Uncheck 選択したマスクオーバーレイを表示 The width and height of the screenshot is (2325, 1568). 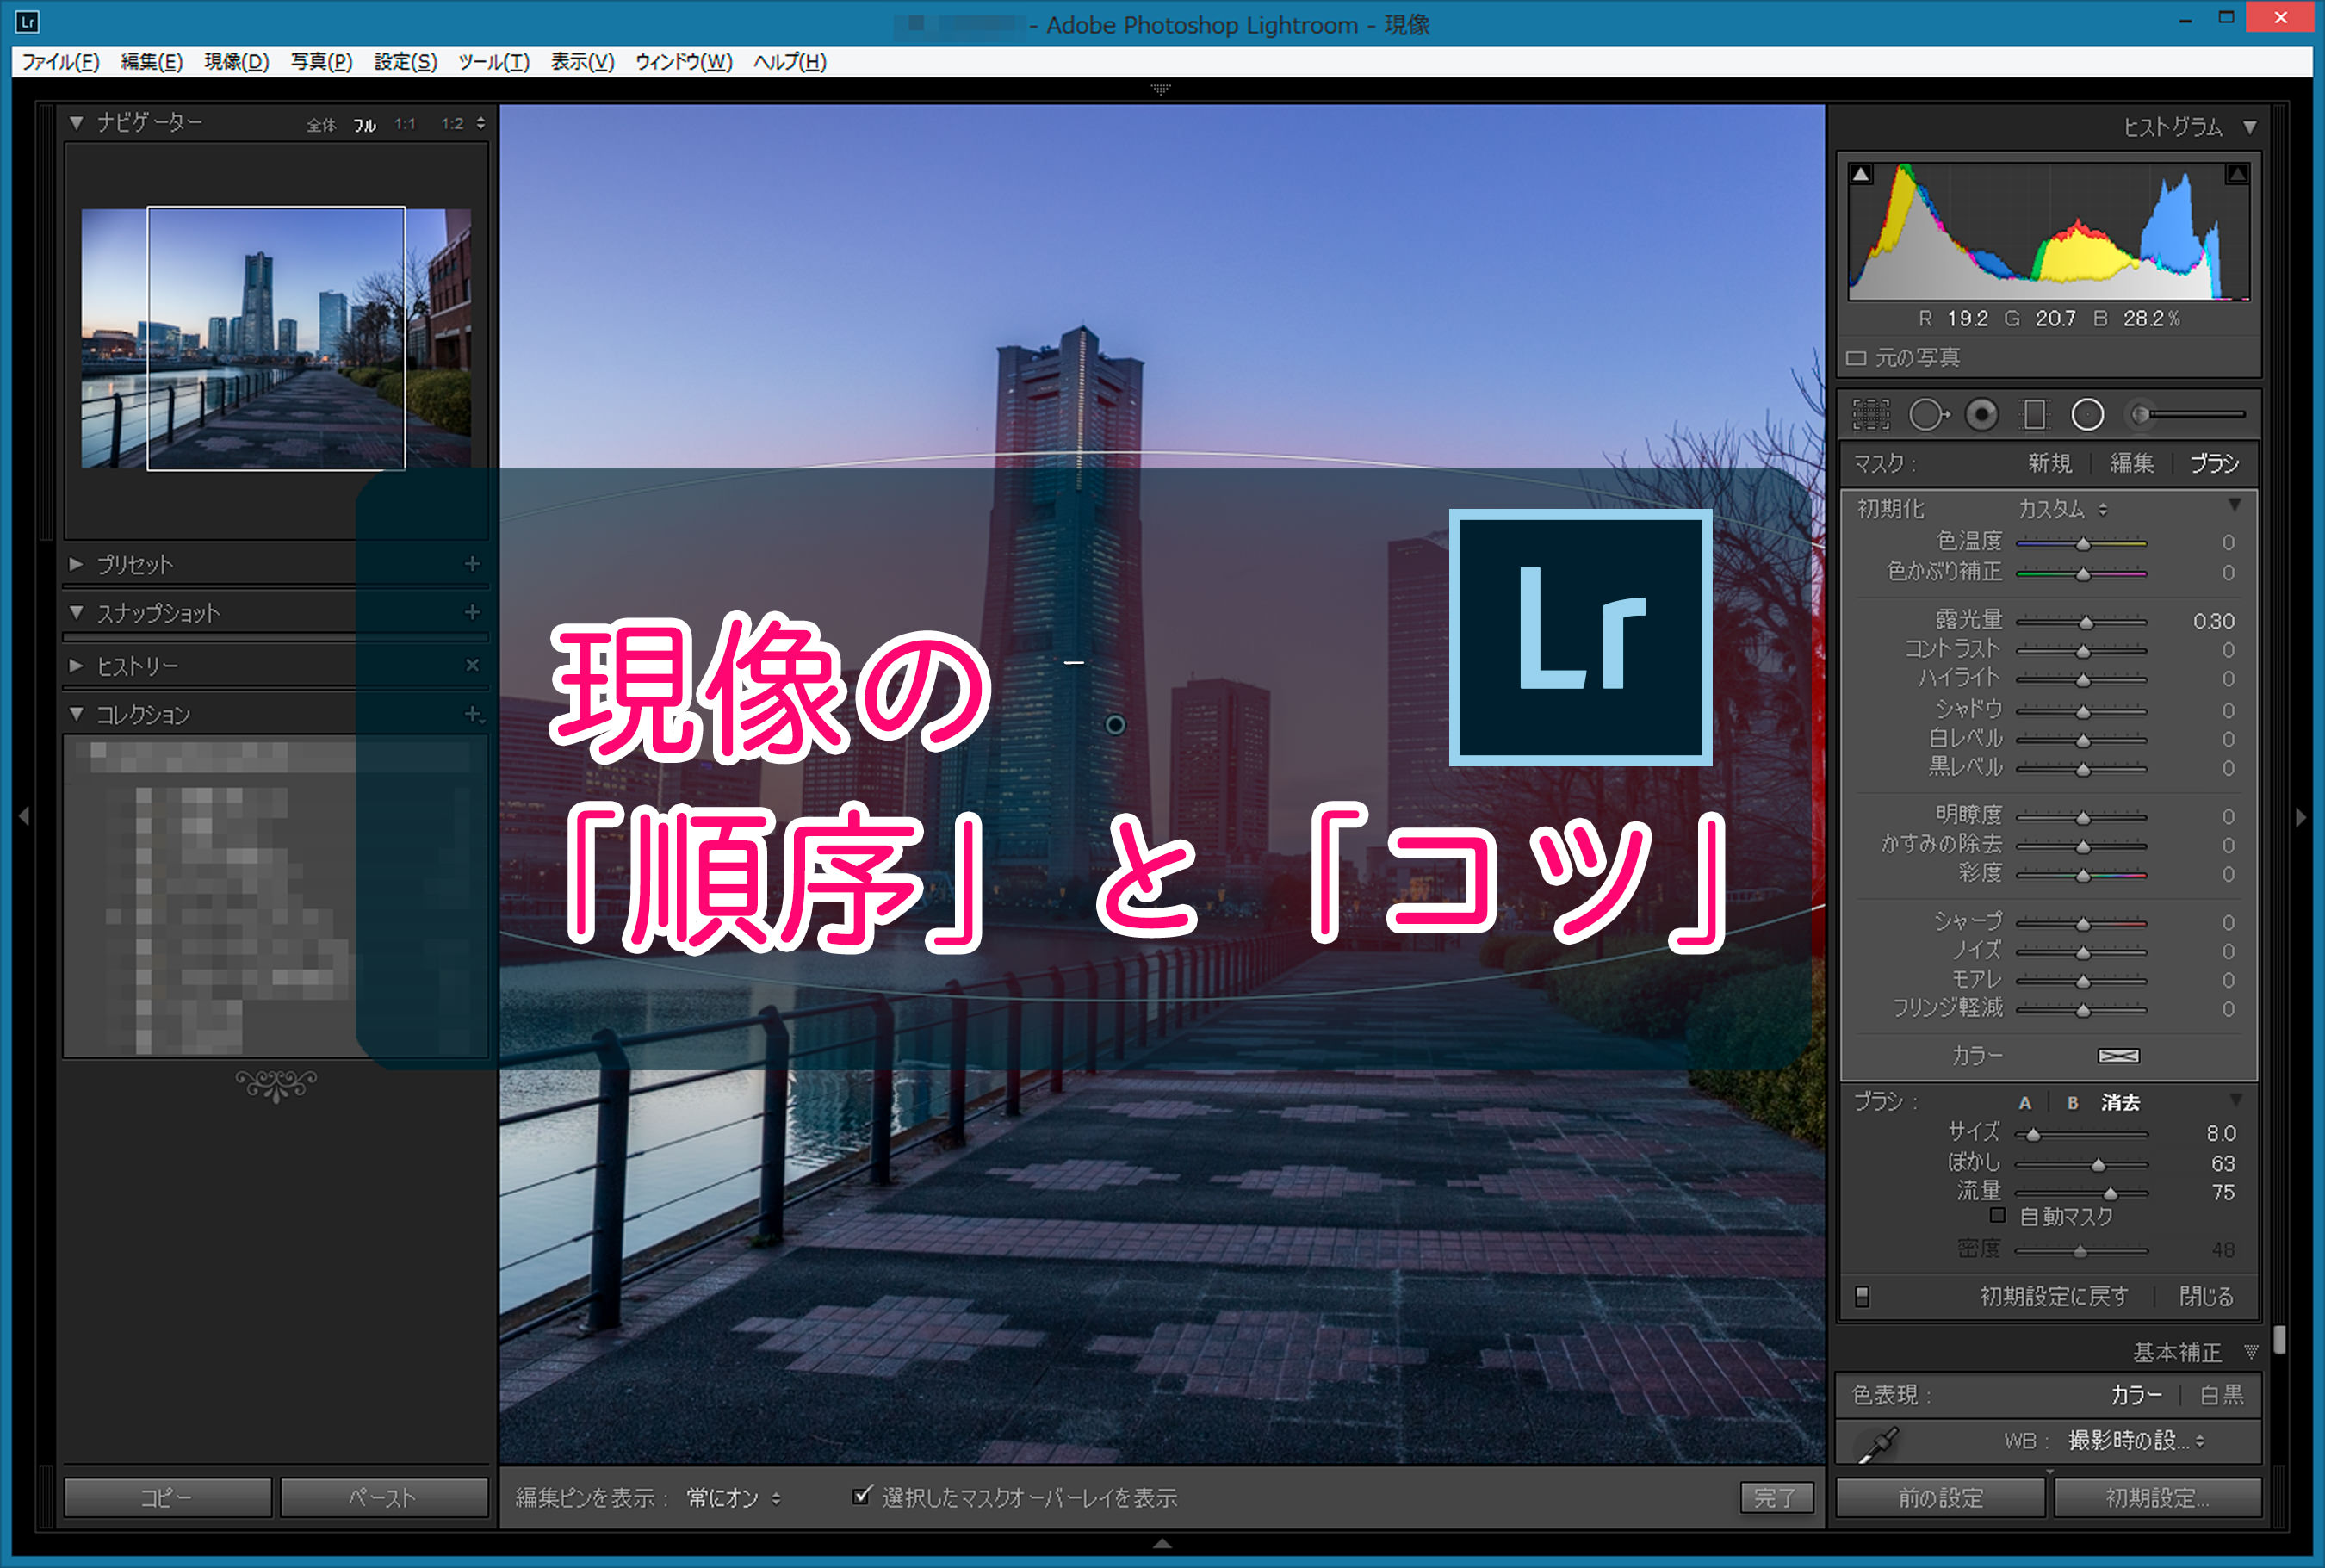[861, 1496]
